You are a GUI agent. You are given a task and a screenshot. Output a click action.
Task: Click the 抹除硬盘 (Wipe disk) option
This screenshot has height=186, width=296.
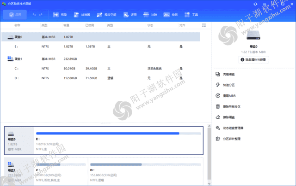229,117
